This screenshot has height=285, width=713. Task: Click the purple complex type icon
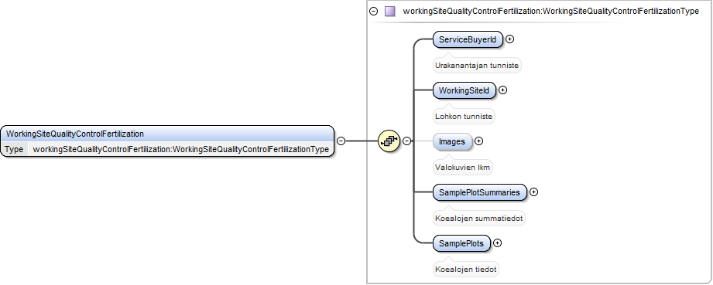coord(389,12)
